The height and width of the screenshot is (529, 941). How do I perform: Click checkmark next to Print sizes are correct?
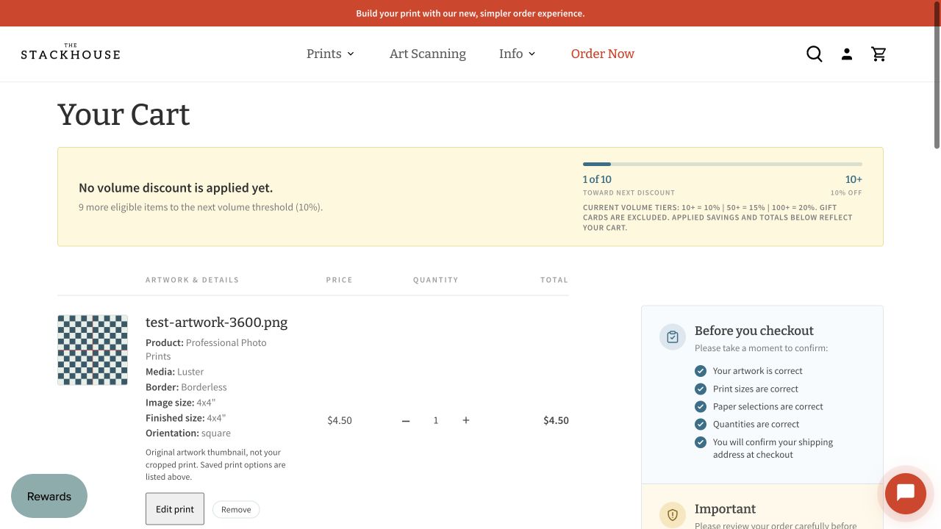coord(701,389)
